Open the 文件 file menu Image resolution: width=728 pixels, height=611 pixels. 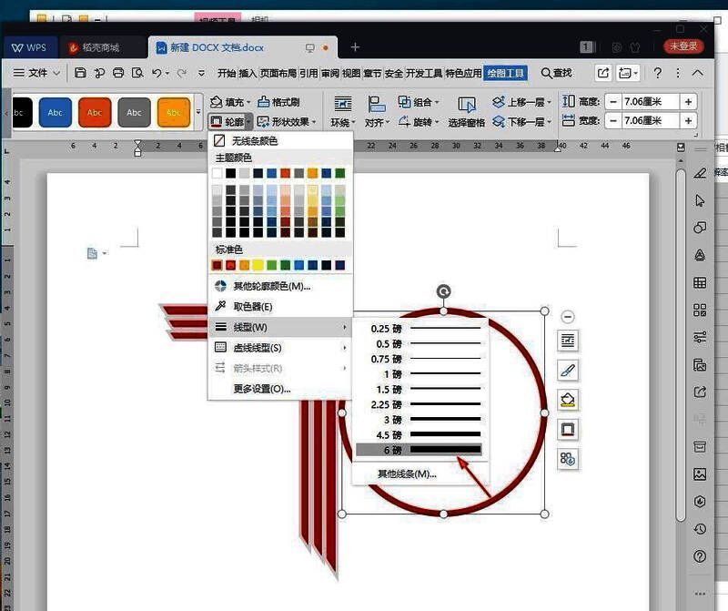pyautogui.click(x=37, y=73)
